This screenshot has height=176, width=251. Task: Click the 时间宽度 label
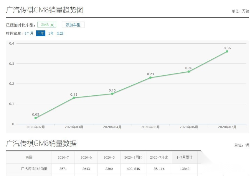14,33
